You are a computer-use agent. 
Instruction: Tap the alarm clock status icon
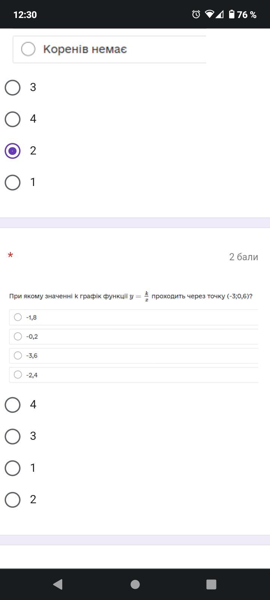coord(196,15)
